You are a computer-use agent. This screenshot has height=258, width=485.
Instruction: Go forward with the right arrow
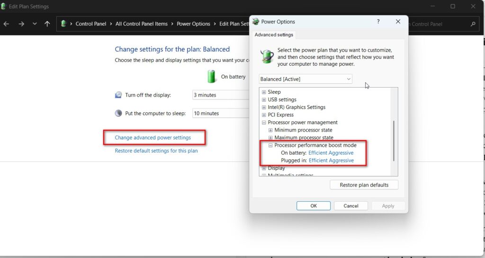21,24
